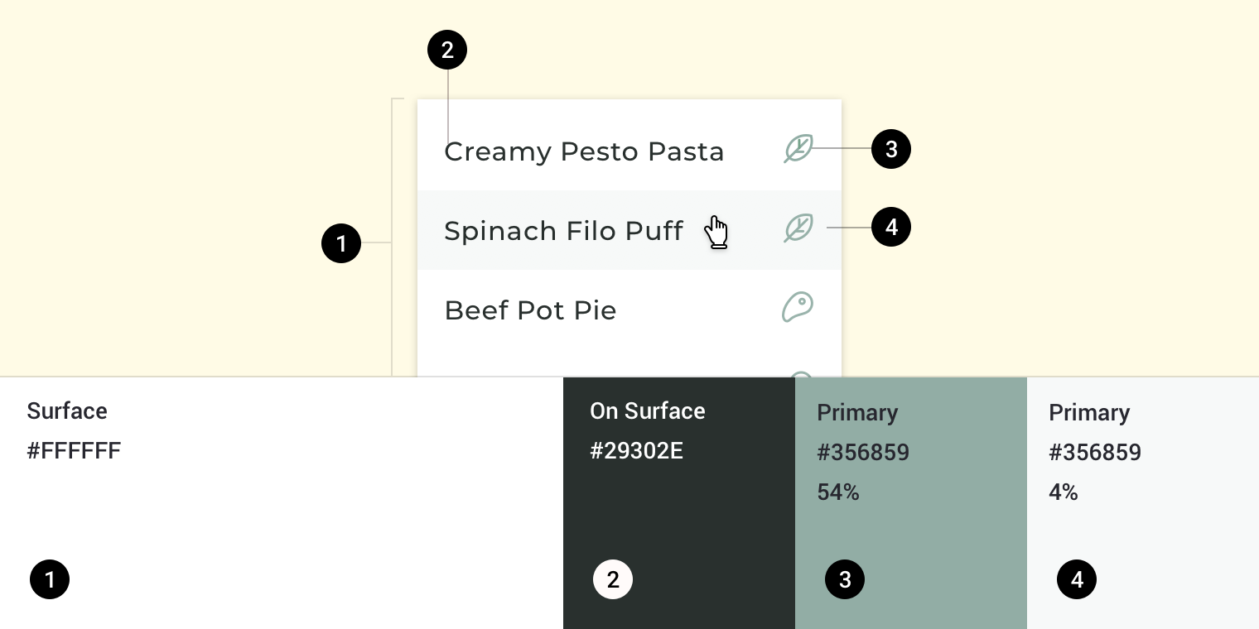The image size is (1259, 629).
Task: Click the black callout badge numbered 2 at top
Action: pos(447,50)
